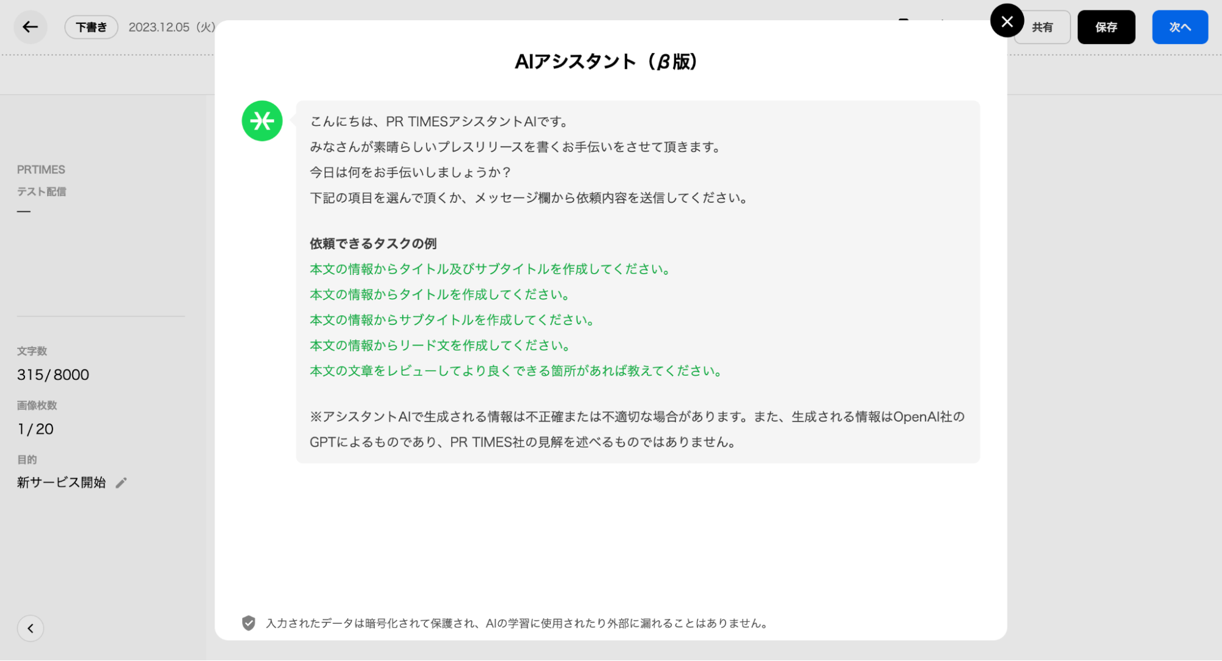
Task: Click the back arrow icon
Action: 30,27
